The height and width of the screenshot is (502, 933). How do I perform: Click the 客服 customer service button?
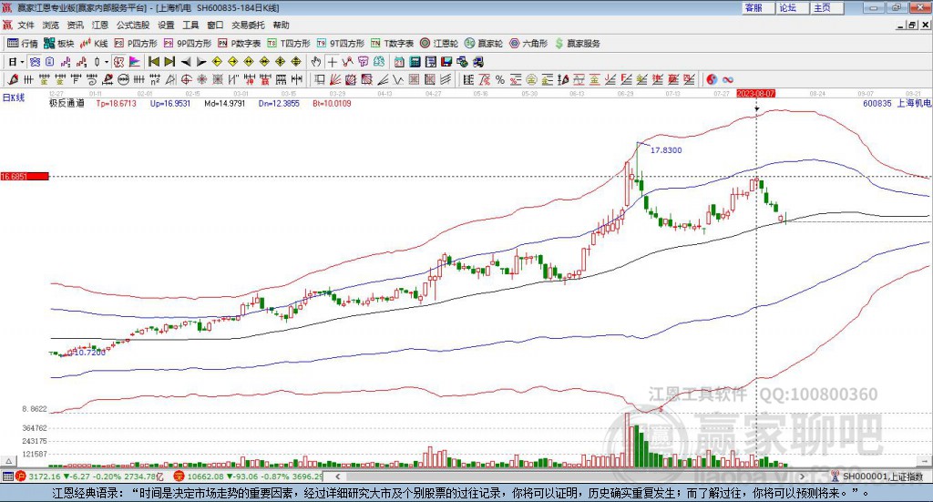(x=758, y=7)
